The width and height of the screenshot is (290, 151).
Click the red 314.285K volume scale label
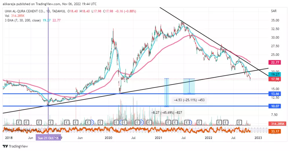pyautogui.click(x=278, y=124)
